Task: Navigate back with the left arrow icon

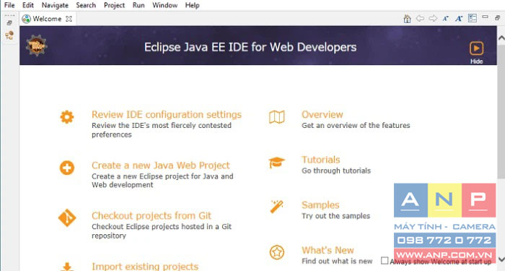Action: [420, 18]
